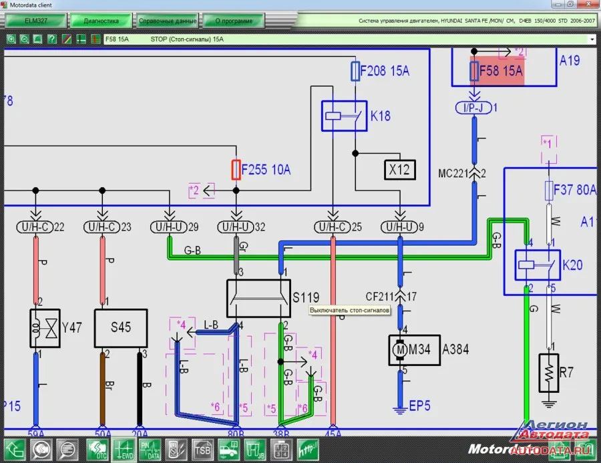
Task: Open the DTC fault codes icon
Action: 97,449
